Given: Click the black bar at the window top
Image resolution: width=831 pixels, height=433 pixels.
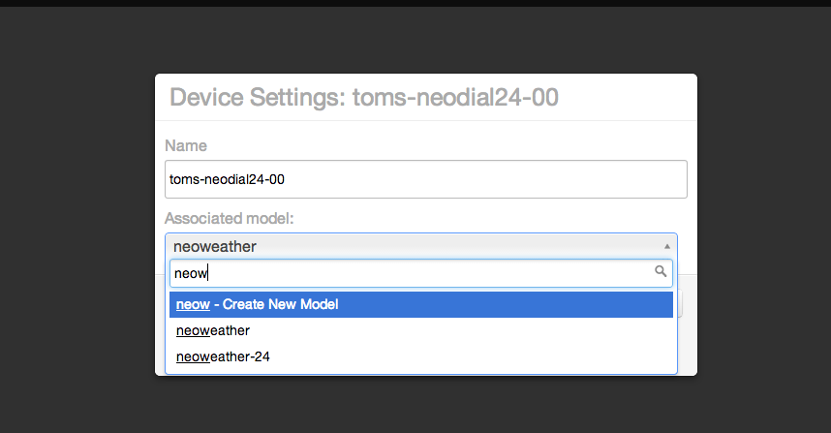Looking at the screenshot, I should [415, 3].
